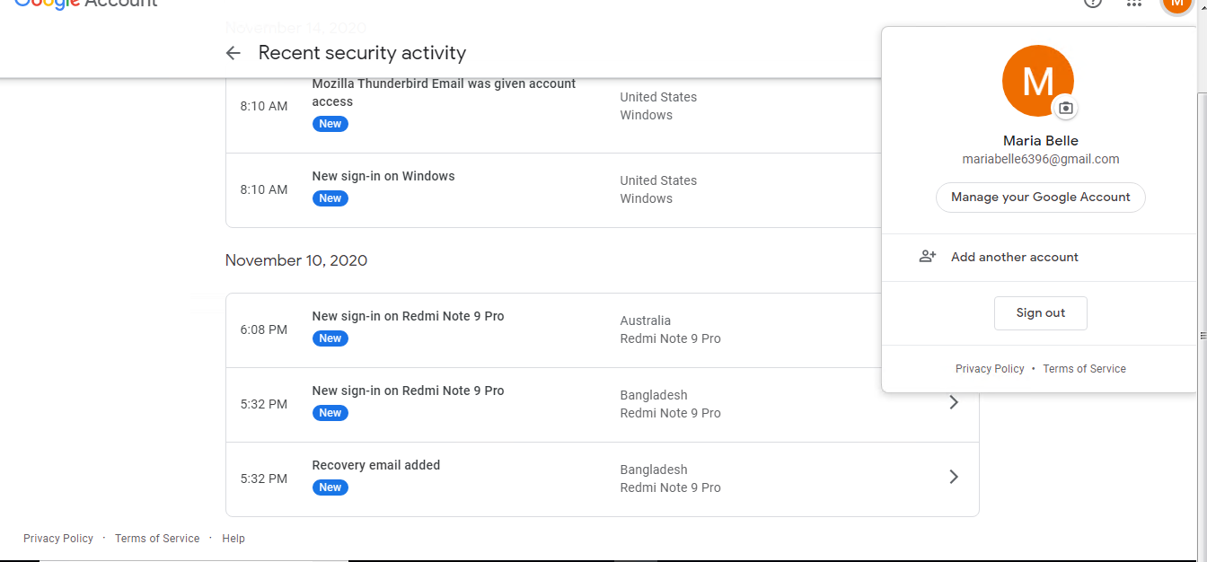The width and height of the screenshot is (1207, 562).
Task: Open Terms of Service in account popup
Action: [x=1084, y=369]
